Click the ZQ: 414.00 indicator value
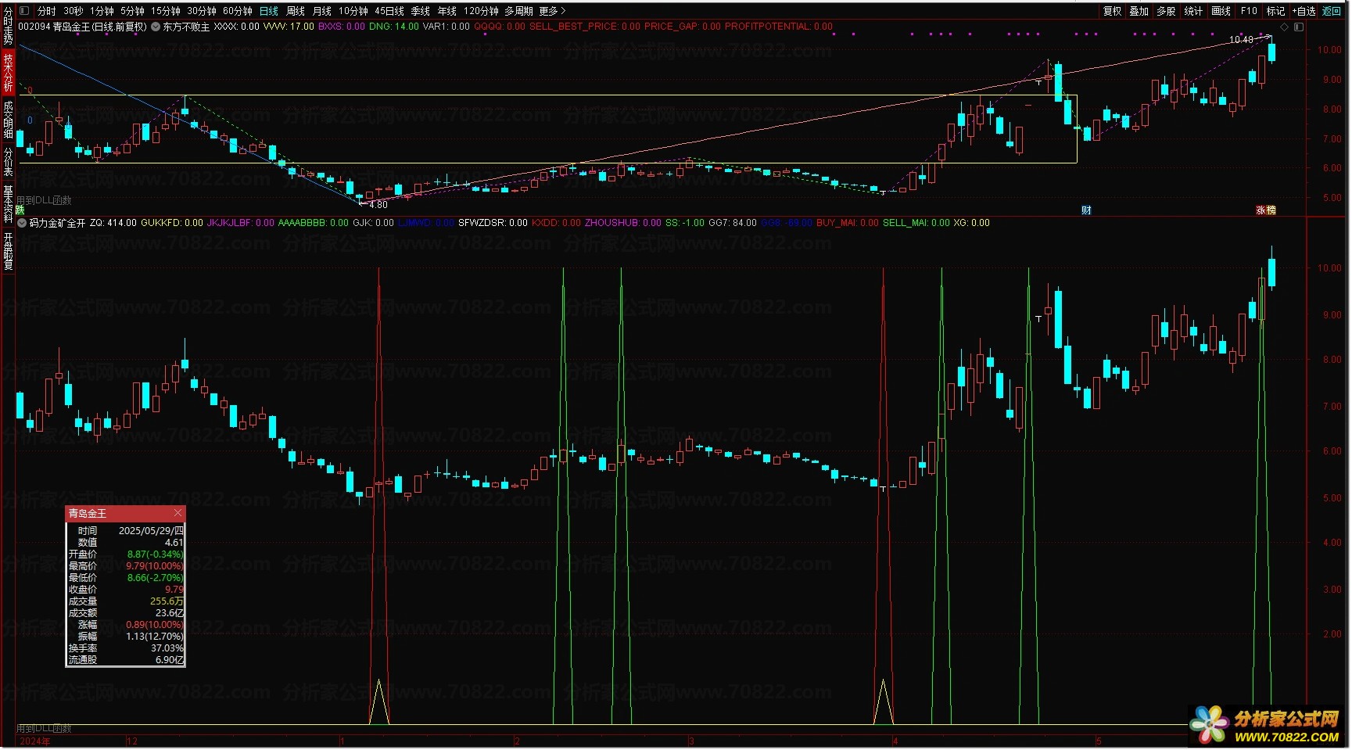This screenshot has height=750, width=1352. [x=113, y=223]
